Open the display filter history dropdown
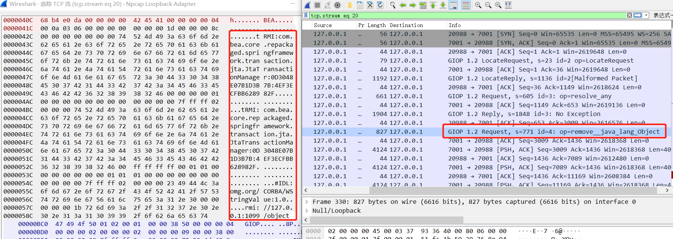Viewport: 673px width, 239px height. click(x=647, y=16)
